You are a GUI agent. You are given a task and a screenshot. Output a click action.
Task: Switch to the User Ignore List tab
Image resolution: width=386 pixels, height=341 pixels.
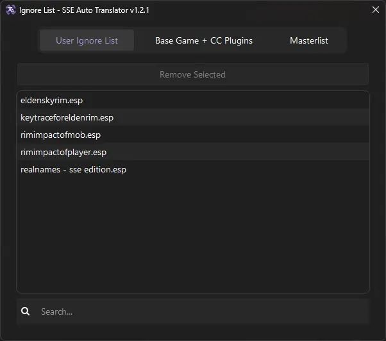tap(87, 40)
